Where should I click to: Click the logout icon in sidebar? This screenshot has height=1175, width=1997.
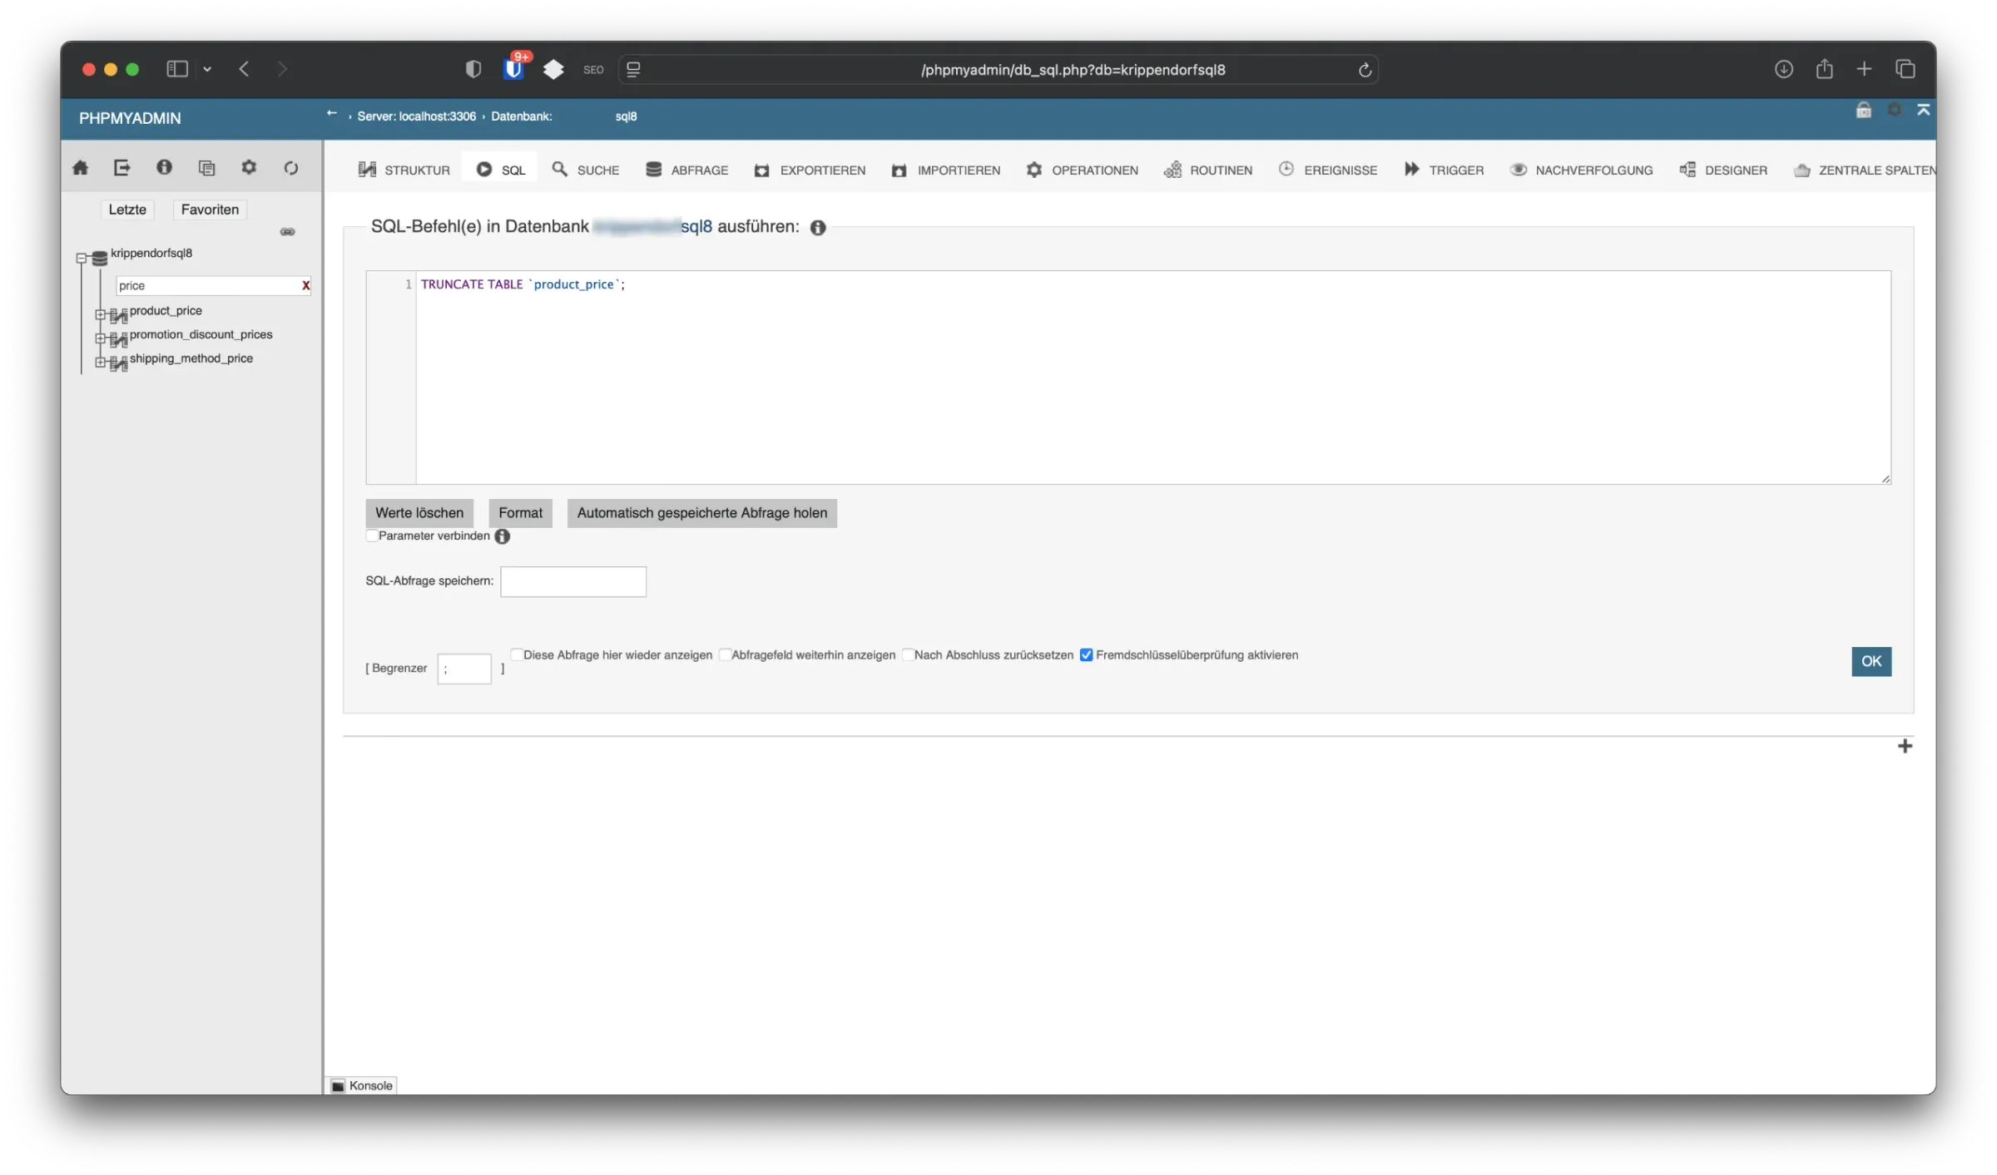[122, 168]
